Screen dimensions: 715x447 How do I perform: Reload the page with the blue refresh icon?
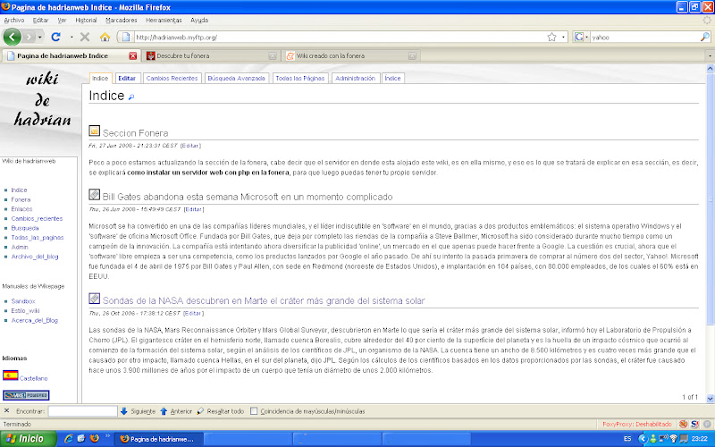click(55, 37)
